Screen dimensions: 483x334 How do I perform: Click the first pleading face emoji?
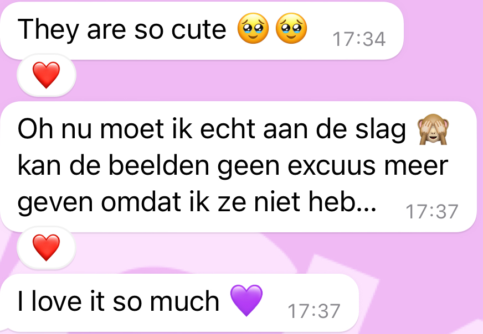253,28
